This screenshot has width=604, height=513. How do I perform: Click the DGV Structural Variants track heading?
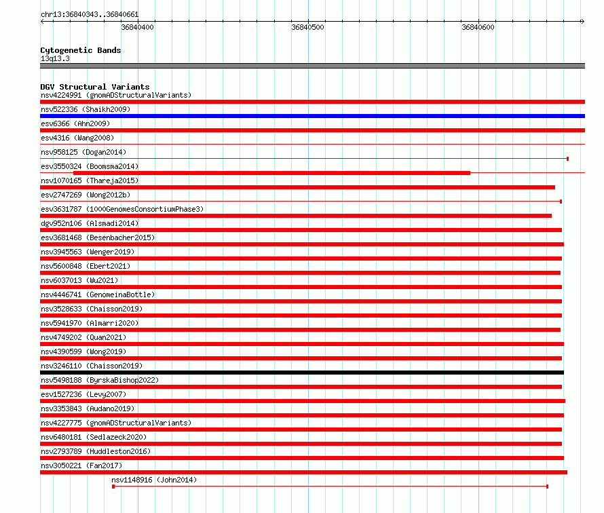coord(95,87)
